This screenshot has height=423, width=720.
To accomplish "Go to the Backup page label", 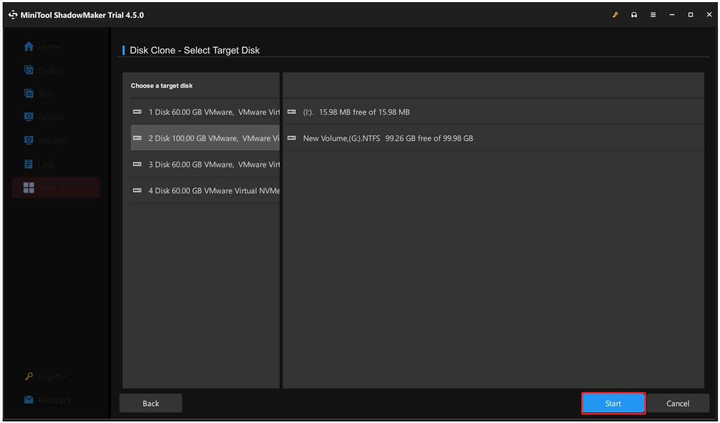I will pyautogui.click(x=50, y=70).
